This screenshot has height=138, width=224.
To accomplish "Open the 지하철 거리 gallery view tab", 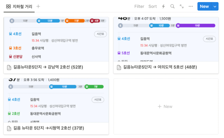I will pos(19,6).
